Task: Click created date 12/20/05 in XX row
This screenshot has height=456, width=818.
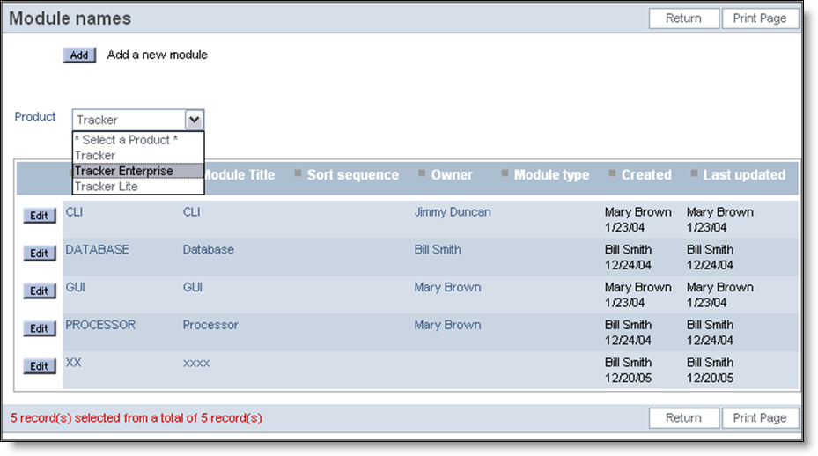Action: (x=628, y=378)
